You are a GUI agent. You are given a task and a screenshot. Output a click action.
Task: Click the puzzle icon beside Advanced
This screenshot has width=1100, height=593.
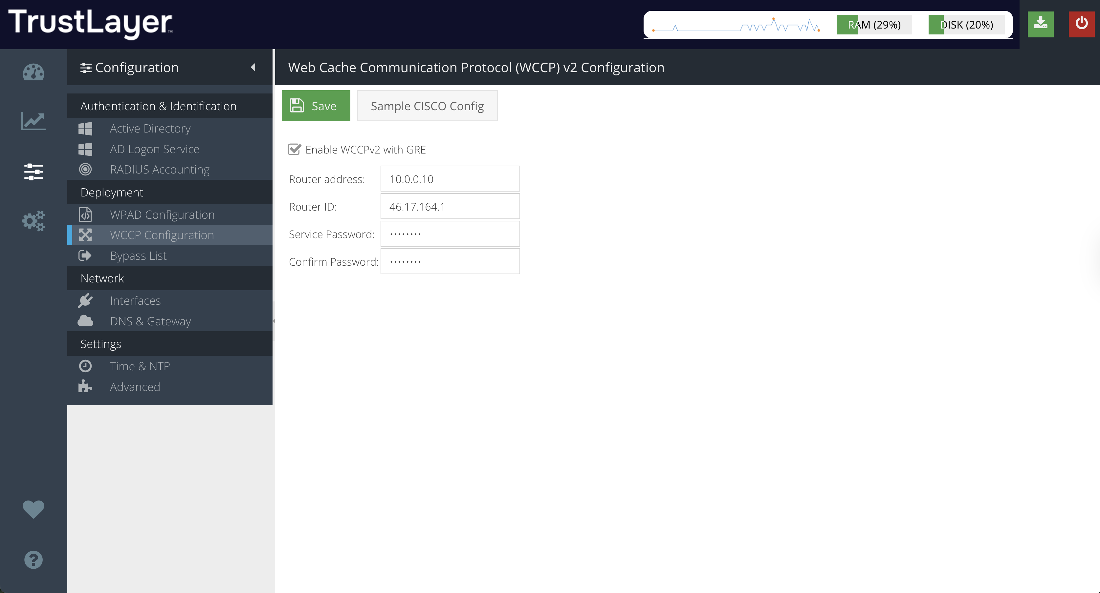coord(85,386)
